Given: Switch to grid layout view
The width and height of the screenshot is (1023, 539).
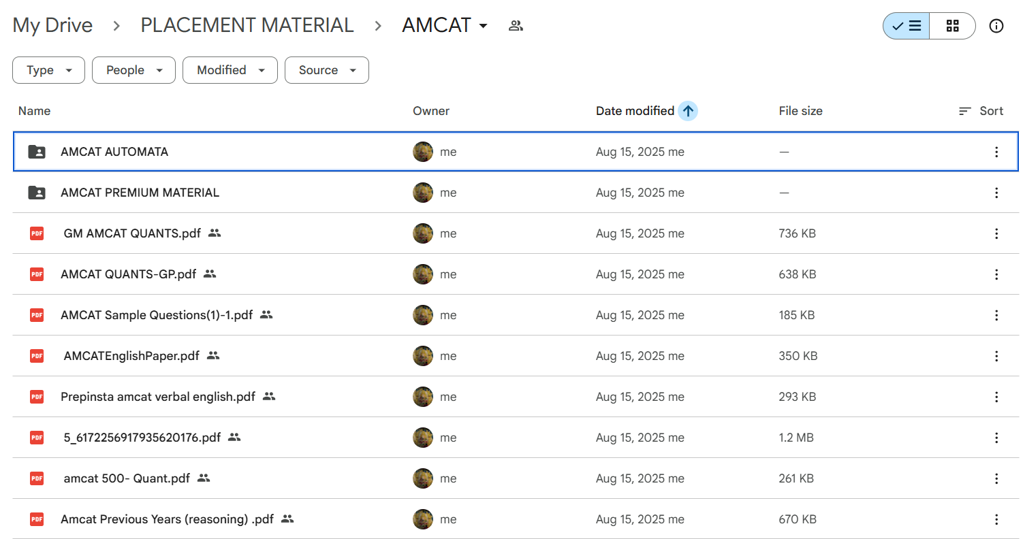Looking at the screenshot, I should click(x=952, y=26).
